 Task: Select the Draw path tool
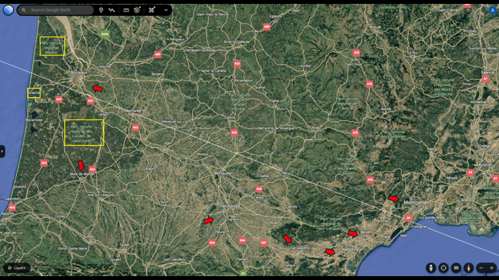[112, 10]
